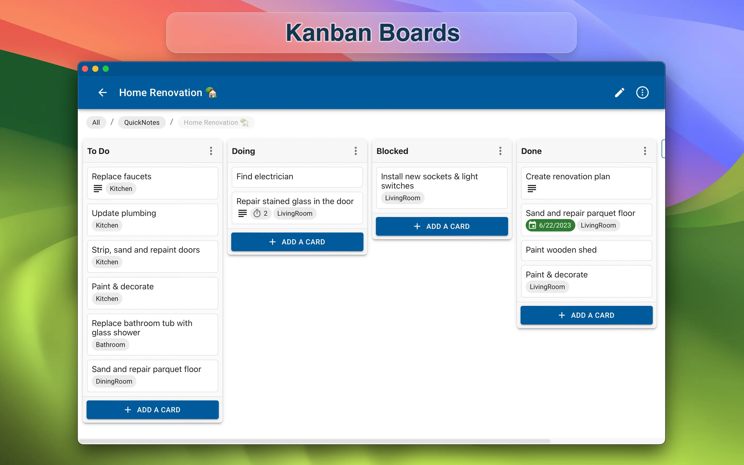The width and height of the screenshot is (744, 465).
Task: Click the 6/22/2023 due date badge
Action: tap(550, 226)
